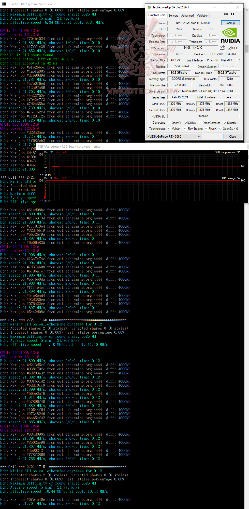Click the MSI Afterburner hardware monitor title bar
The height and width of the screenshot is (509, 249).
[141, 147]
